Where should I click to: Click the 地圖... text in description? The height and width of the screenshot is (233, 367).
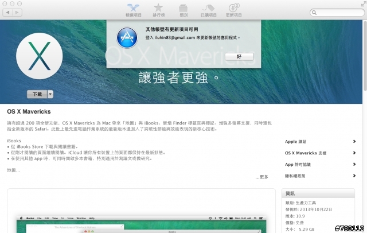pos(14,170)
